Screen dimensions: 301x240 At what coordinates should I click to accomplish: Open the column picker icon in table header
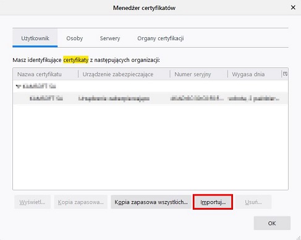(x=285, y=74)
